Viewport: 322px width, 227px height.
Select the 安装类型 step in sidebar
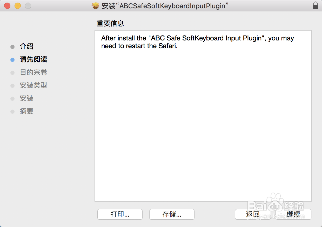tap(33, 86)
